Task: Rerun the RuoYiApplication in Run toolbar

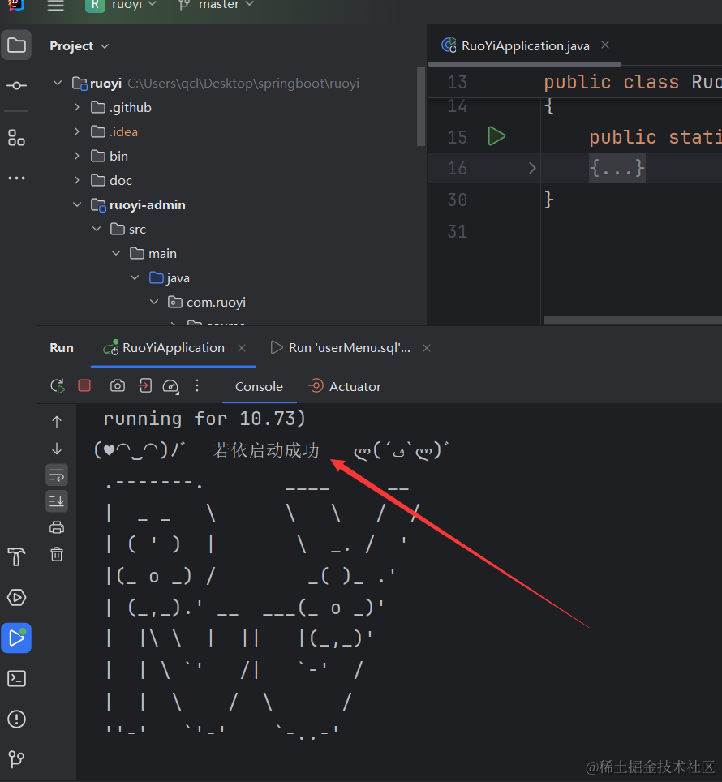Action: tap(57, 386)
